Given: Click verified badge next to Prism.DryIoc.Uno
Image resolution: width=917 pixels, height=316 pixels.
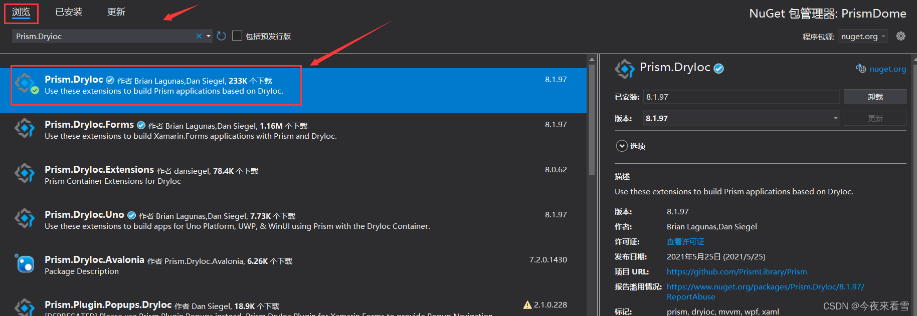Looking at the screenshot, I should [x=132, y=215].
